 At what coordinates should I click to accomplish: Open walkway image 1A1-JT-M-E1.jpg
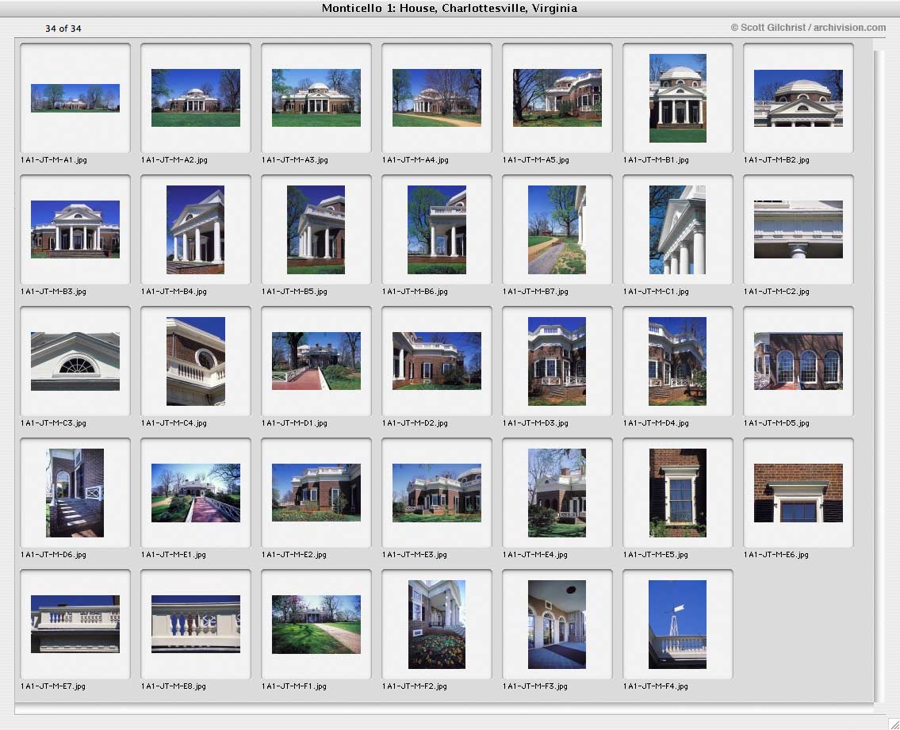coord(196,493)
